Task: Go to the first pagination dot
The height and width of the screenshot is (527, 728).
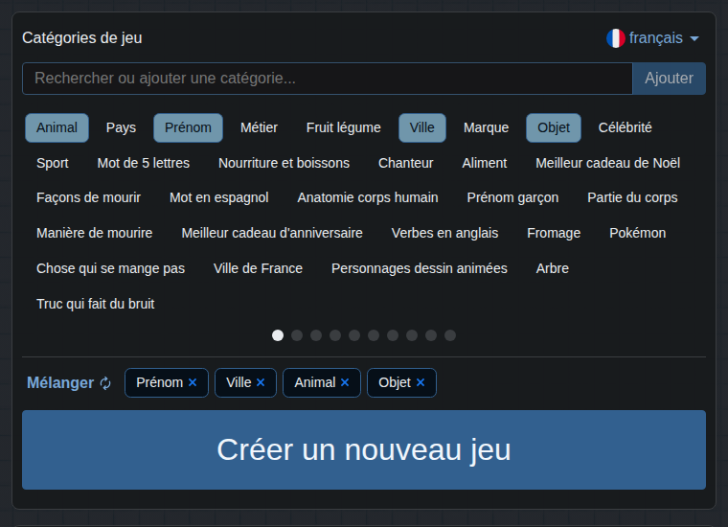Action: (x=278, y=335)
